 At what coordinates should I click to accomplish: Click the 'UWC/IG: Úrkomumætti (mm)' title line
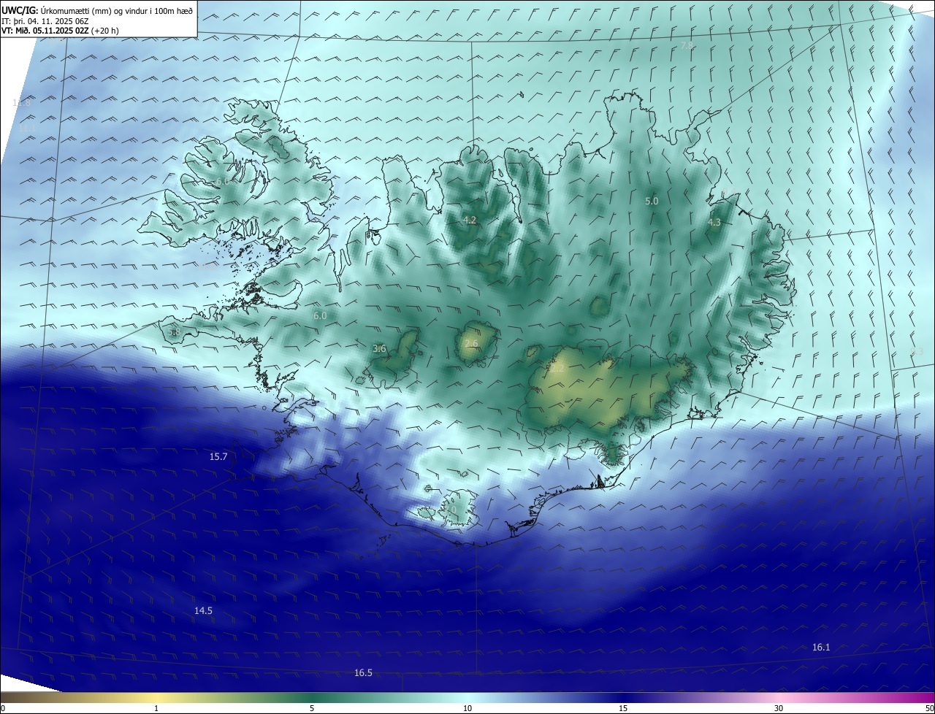pyautogui.click(x=97, y=10)
